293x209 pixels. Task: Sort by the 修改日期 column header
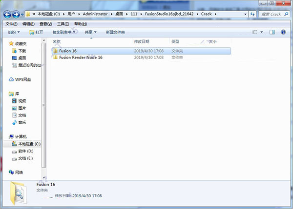click(x=142, y=41)
